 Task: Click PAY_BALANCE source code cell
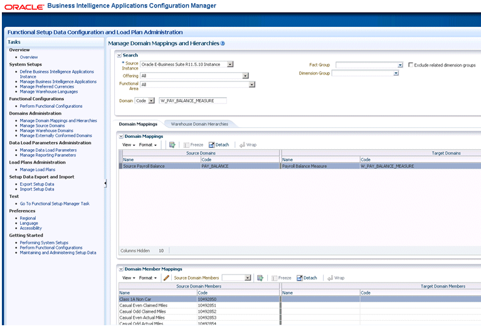(240, 166)
